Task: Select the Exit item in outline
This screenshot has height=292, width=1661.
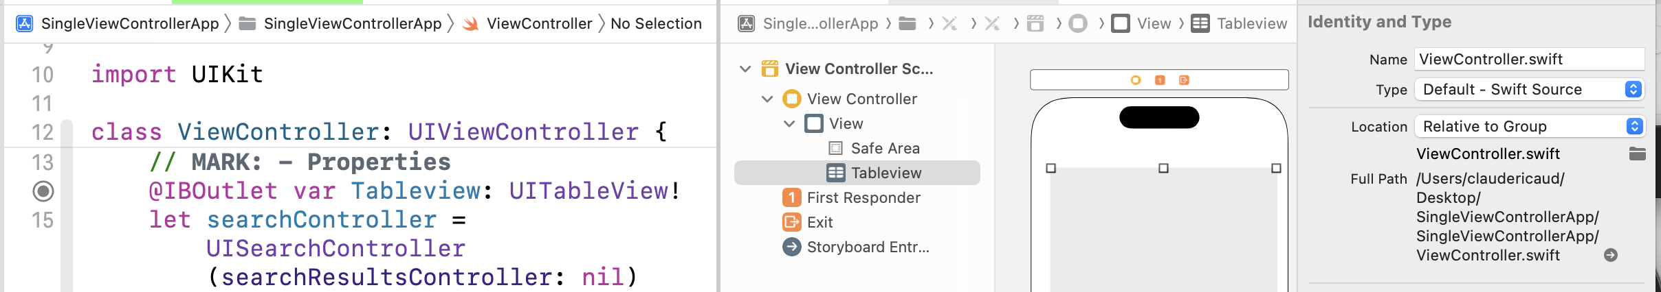Action: (x=819, y=222)
